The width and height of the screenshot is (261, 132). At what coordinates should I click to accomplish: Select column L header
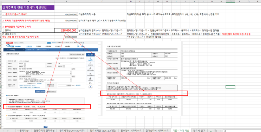coord(203,1)
